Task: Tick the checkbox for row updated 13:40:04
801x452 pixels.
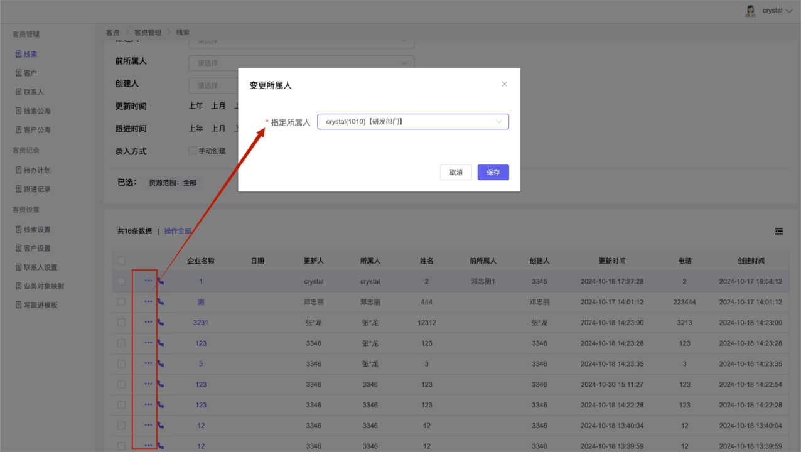Action: tap(121, 425)
